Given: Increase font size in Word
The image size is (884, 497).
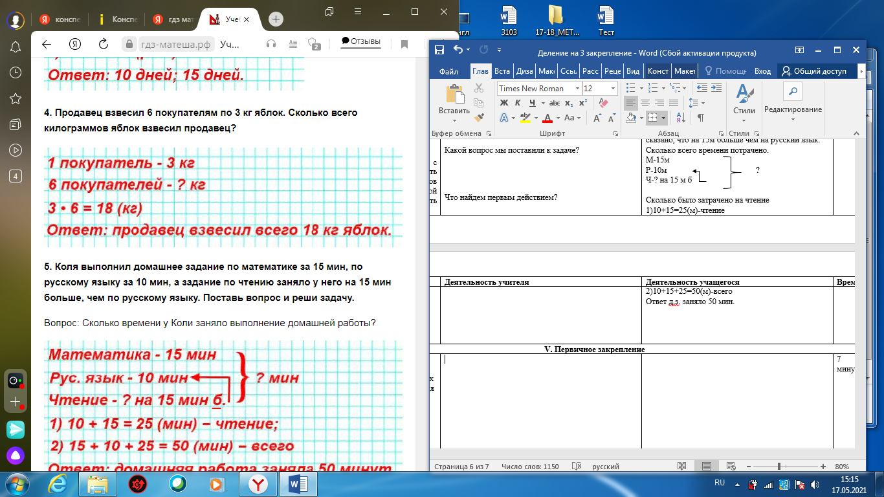Looking at the screenshot, I should 597,118.
